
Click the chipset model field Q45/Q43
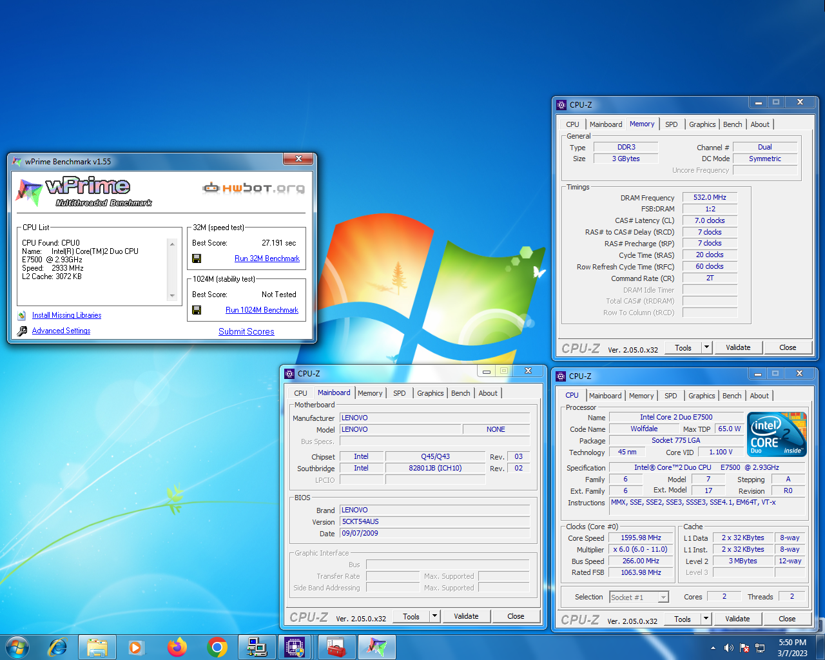coord(435,456)
